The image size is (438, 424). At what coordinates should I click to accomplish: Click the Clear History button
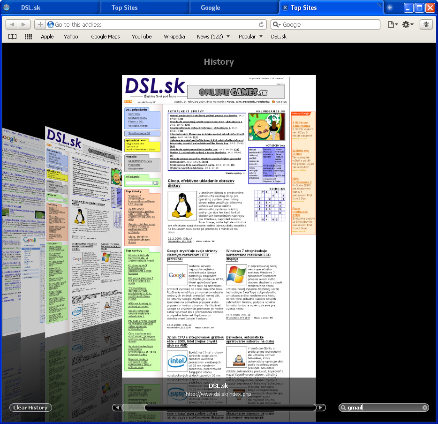[31, 408]
